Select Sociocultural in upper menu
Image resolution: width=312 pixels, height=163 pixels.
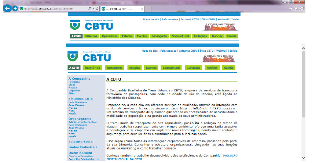pos(180,36)
